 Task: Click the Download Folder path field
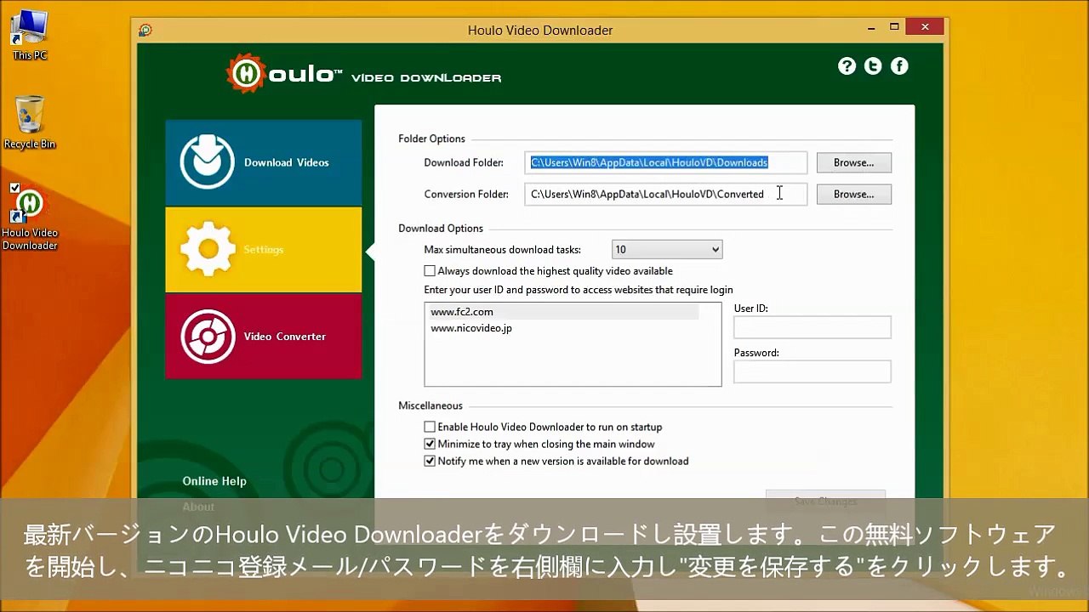[x=666, y=162]
